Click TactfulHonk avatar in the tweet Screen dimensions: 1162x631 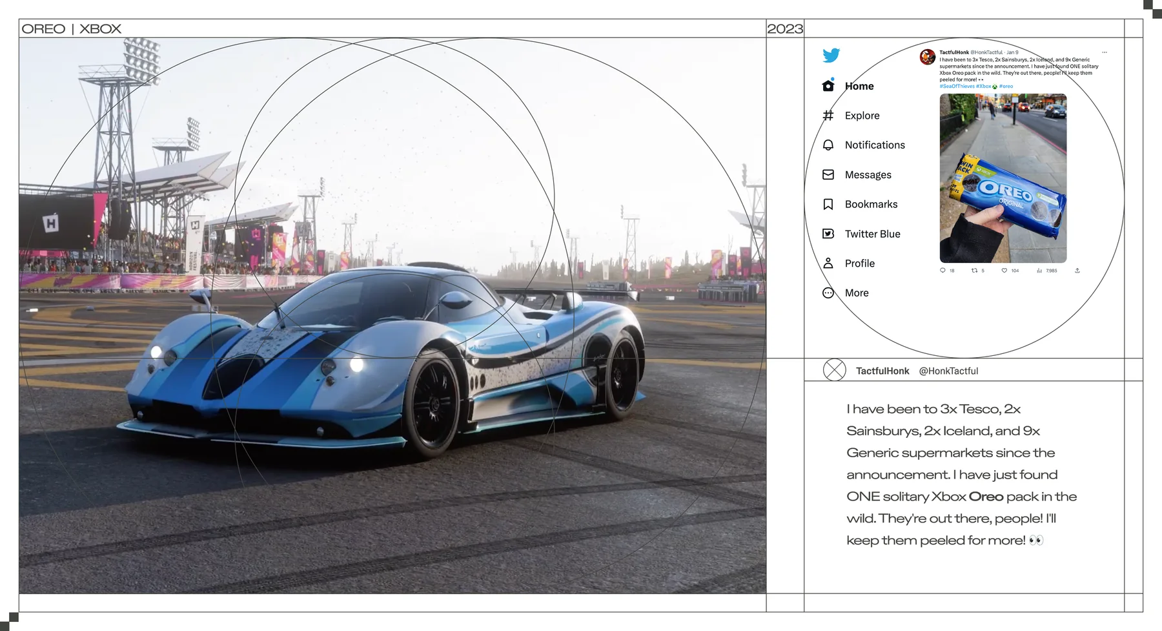pos(928,57)
